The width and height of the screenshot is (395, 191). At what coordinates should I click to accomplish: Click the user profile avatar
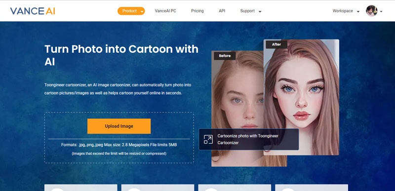pyautogui.click(x=372, y=11)
